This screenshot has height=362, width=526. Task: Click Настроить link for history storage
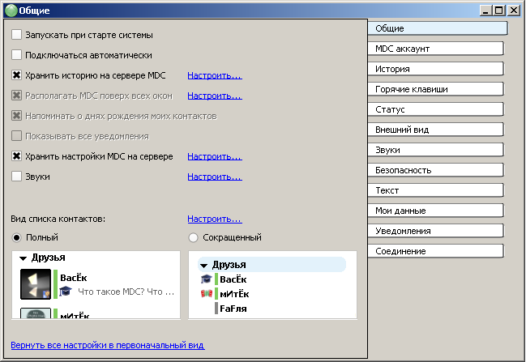[x=215, y=75]
